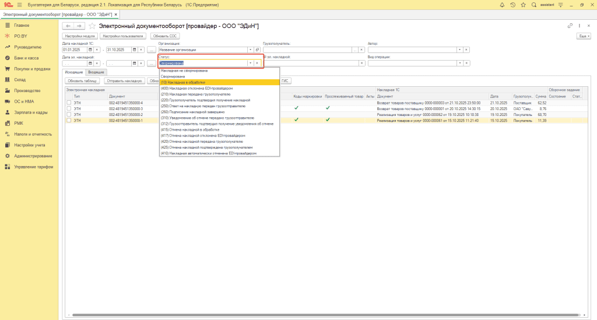
Task: Click the search magnifier icon
Action: 534,5
